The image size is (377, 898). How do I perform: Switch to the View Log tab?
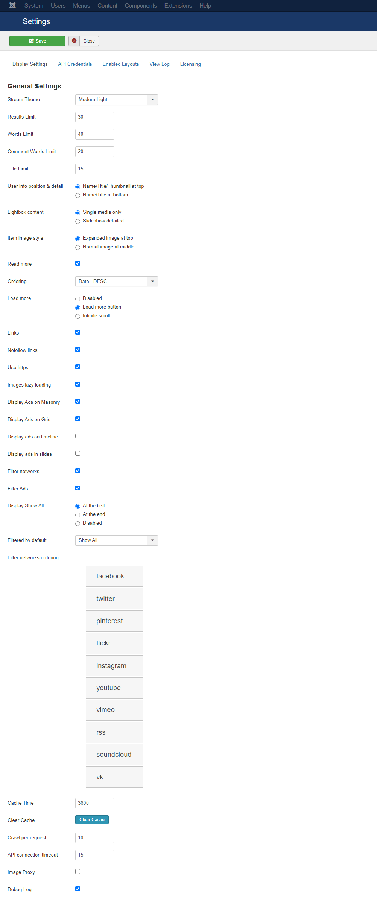160,64
